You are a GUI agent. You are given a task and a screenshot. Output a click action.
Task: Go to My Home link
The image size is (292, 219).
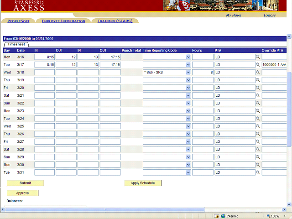pyautogui.click(x=234, y=16)
